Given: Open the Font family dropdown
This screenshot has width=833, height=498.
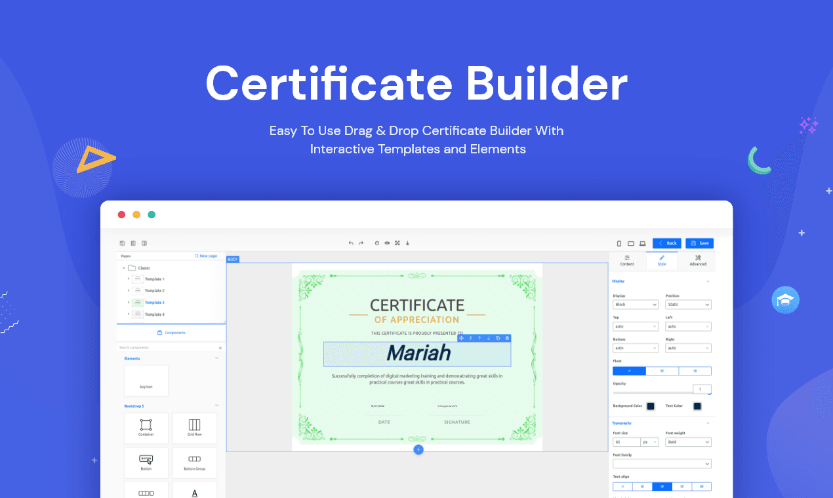Looking at the screenshot, I should pyautogui.click(x=662, y=464).
